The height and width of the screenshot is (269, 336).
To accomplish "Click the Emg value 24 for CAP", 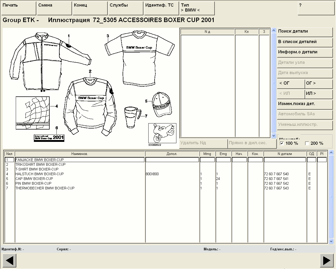I will point(218,179).
